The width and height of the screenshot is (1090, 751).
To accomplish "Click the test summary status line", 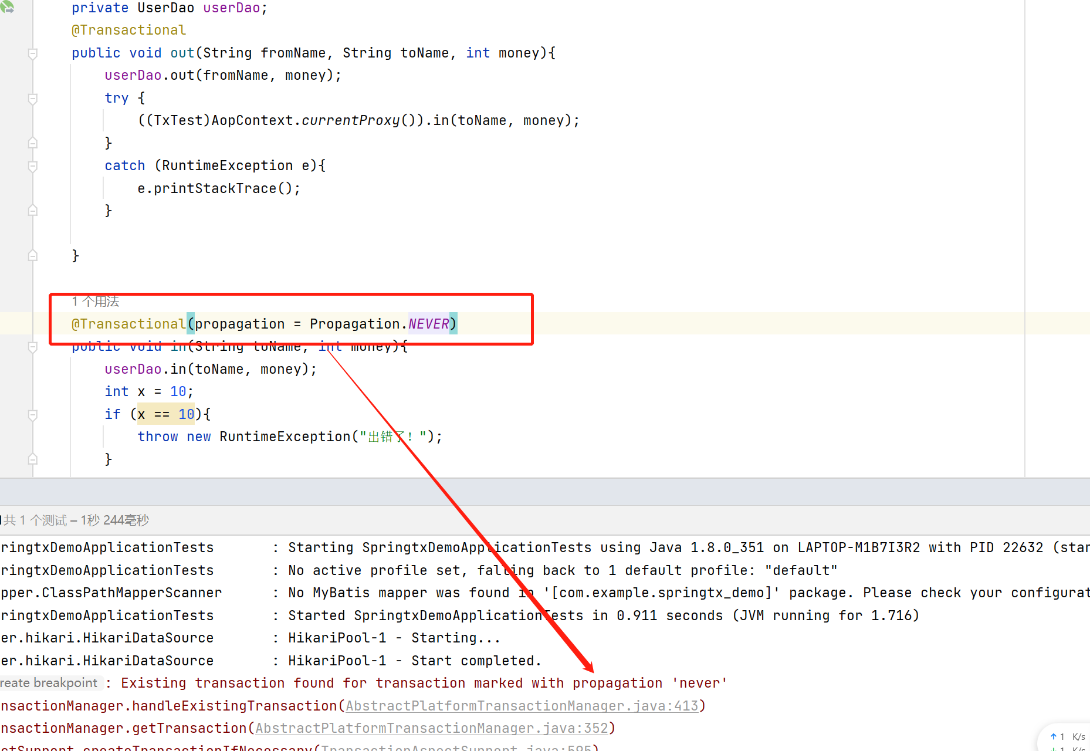I will pos(76,520).
